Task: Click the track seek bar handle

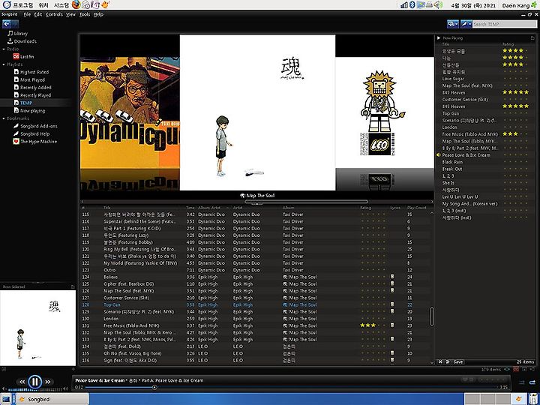Action: point(154,388)
